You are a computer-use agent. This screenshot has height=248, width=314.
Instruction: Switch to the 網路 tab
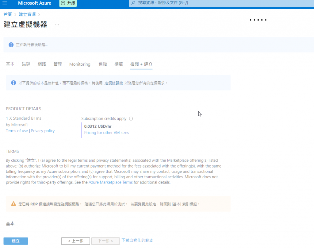pyautogui.click(x=42, y=64)
